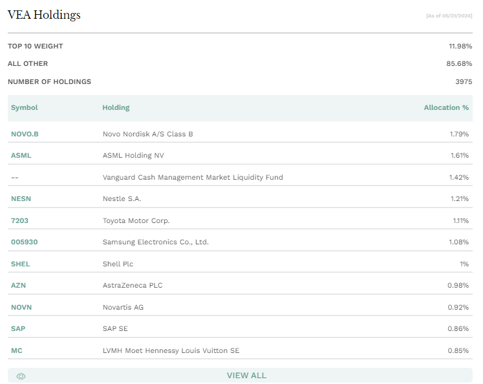Click the Symbol column header
483x384 pixels.
click(25, 107)
